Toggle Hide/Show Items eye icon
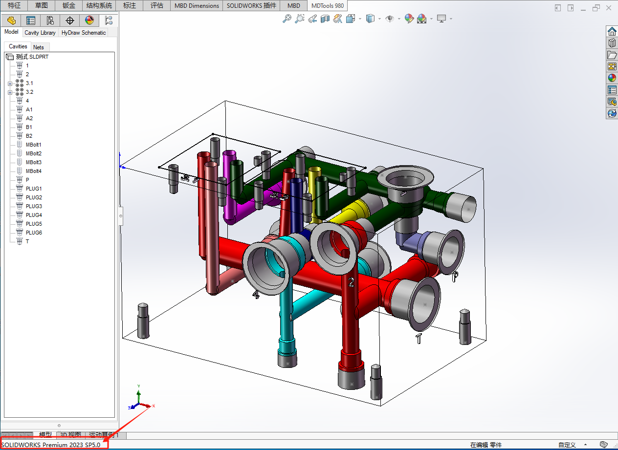Screen dimensions: 618x450 point(390,19)
